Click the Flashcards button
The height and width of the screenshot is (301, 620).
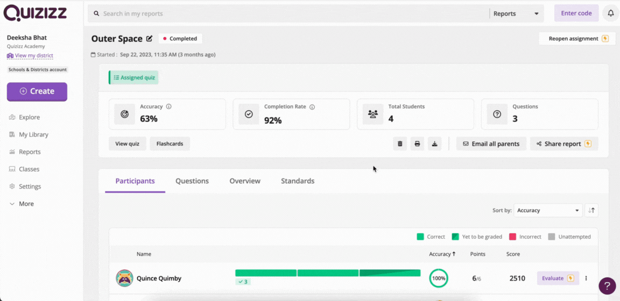pos(170,144)
